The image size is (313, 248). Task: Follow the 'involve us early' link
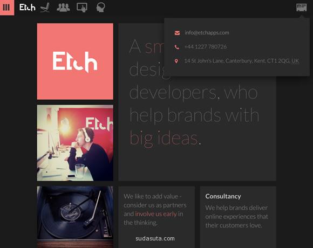click(x=156, y=214)
